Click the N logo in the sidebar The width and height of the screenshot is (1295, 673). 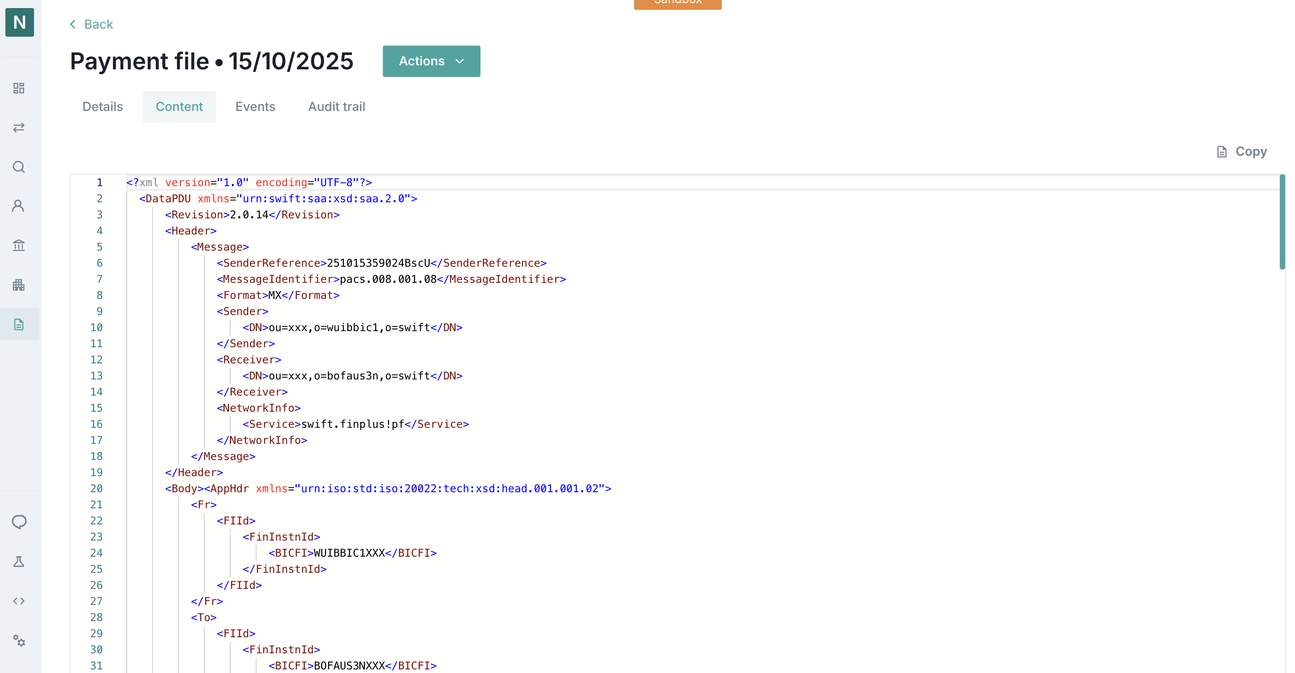click(20, 22)
